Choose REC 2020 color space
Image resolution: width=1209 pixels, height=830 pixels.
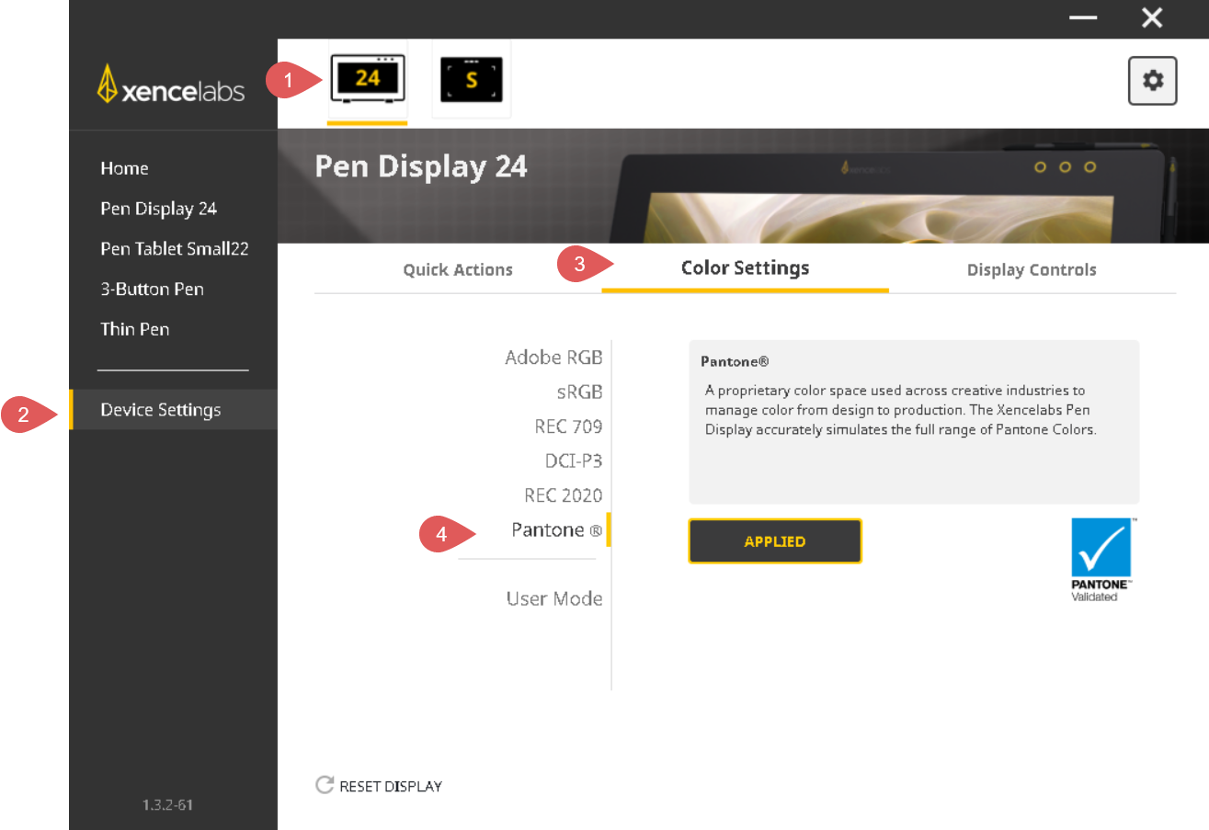tap(564, 495)
